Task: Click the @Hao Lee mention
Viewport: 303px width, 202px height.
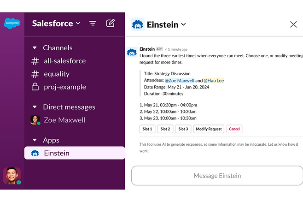Action: pyautogui.click(x=214, y=81)
